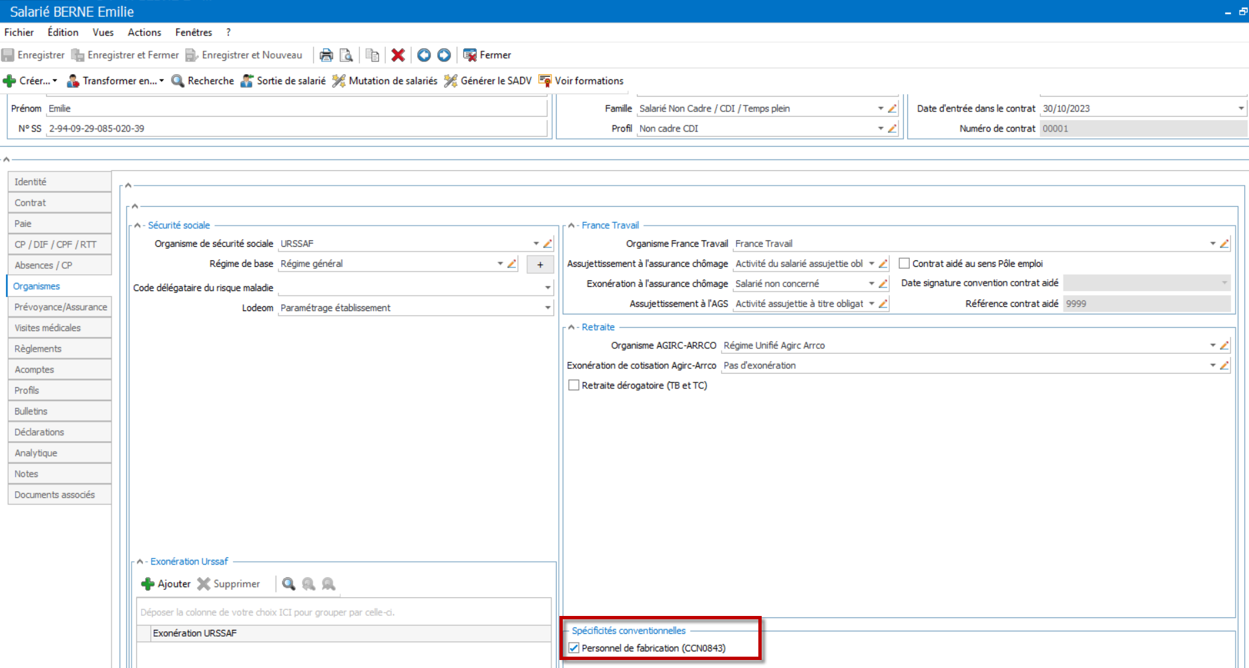Switch to the Contrat tab
The width and height of the screenshot is (1249, 668).
(59, 203)
